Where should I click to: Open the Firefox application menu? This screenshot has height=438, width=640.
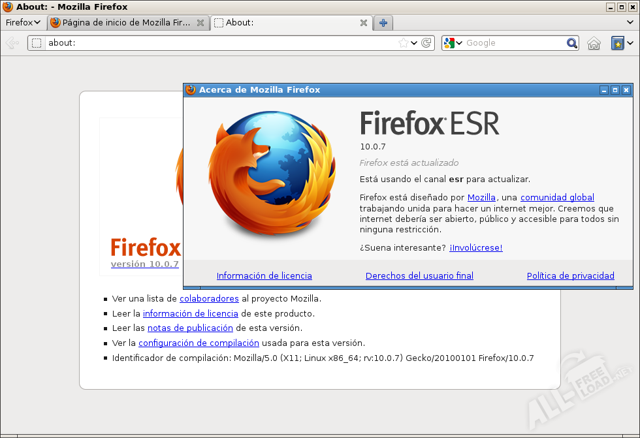tap(23, 22)
